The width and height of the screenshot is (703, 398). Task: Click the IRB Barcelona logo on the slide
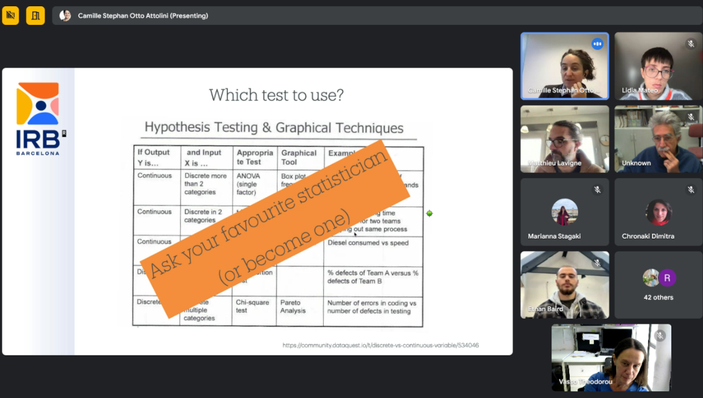pos(38,119)
